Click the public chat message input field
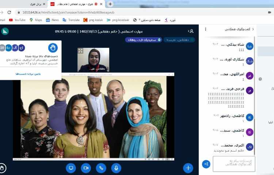 point(234,164)
